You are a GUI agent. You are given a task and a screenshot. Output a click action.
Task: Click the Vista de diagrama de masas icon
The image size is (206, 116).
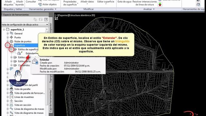pyautogui.click(x=12, y=113)
